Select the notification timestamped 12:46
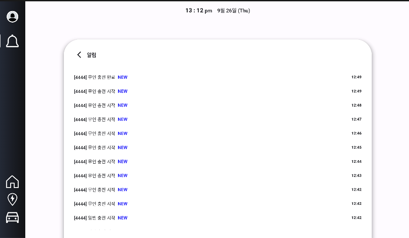This screenshot has height=238, width=409. tap(94, 134)
